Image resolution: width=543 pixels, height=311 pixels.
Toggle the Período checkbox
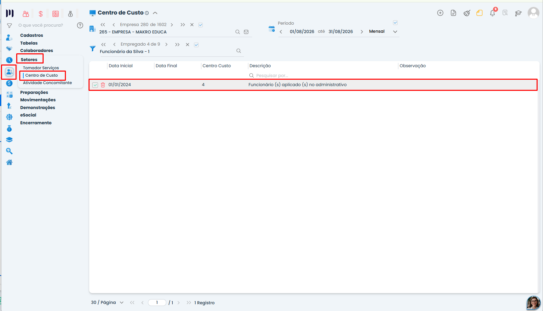click(395, 23)
